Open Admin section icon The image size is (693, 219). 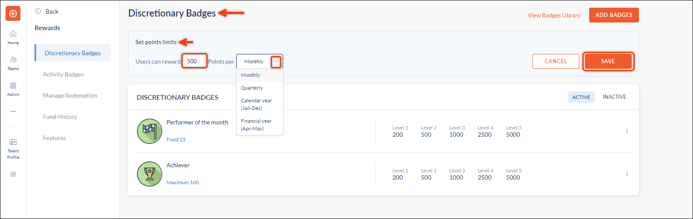(13, 89)
